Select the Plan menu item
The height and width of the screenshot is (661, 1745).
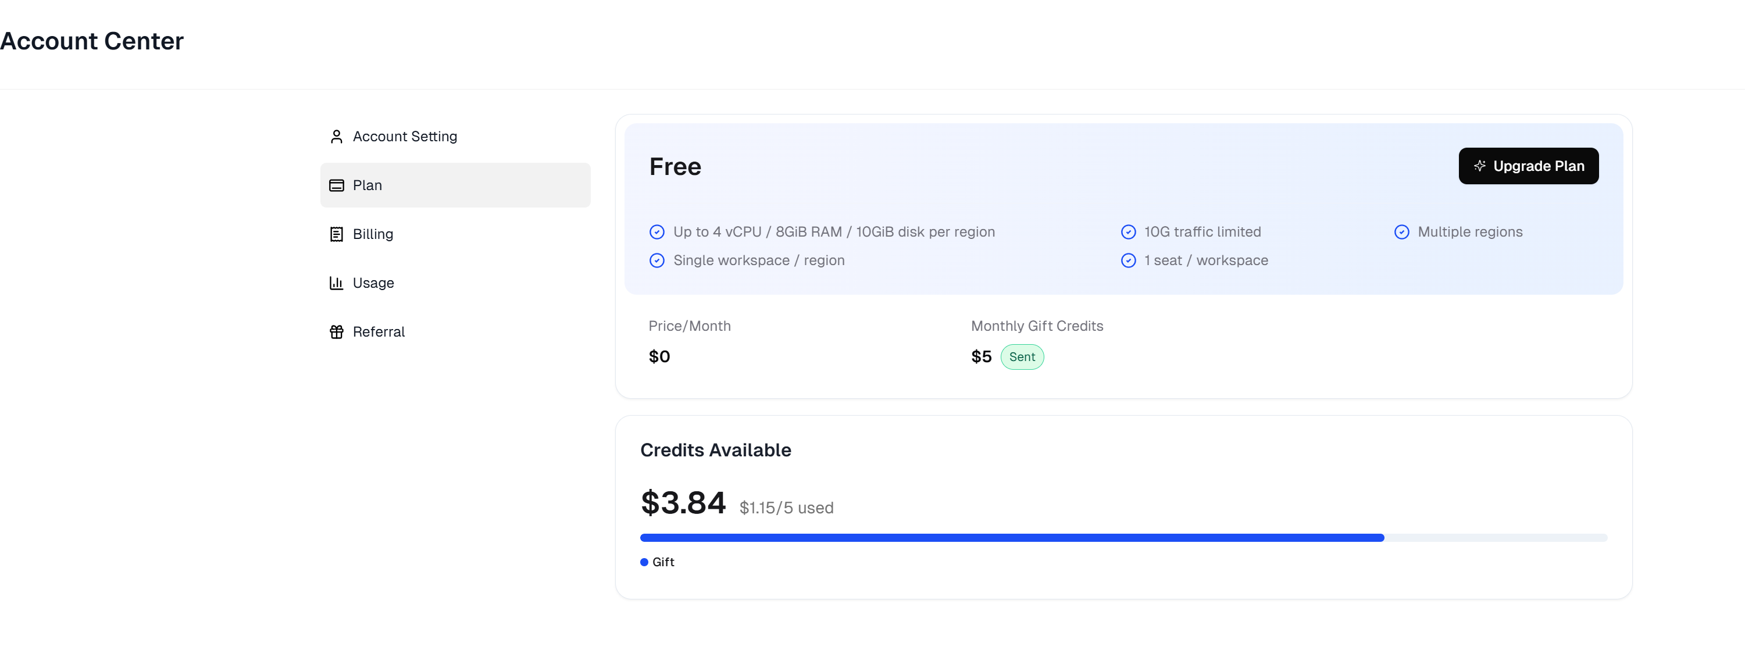(x=455, y=185)
